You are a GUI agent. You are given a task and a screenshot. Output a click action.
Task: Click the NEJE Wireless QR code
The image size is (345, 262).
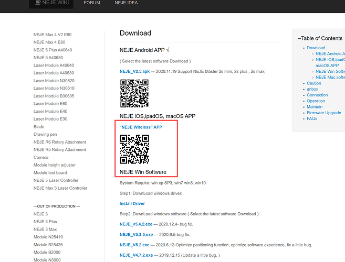[x=134, y=149]
